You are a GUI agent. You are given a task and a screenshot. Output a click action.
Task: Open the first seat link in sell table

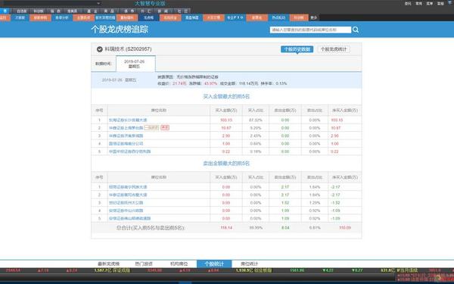(x=128, y=187)
